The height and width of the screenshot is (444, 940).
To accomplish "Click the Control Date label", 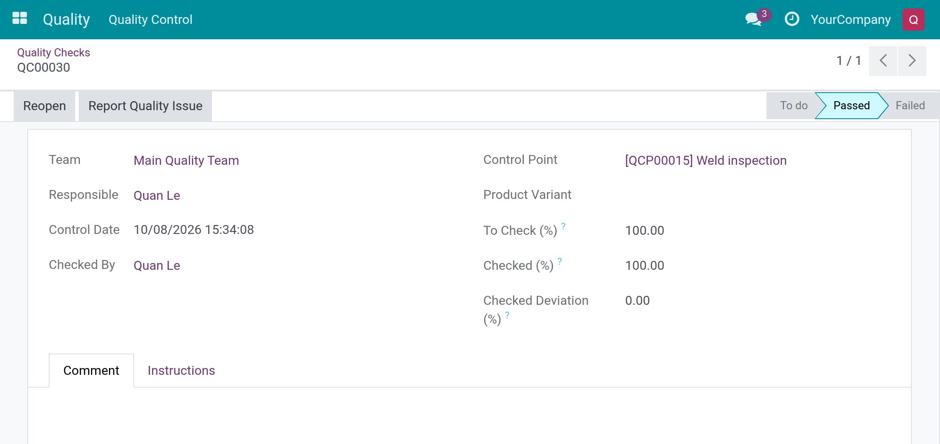I will 84,230.
